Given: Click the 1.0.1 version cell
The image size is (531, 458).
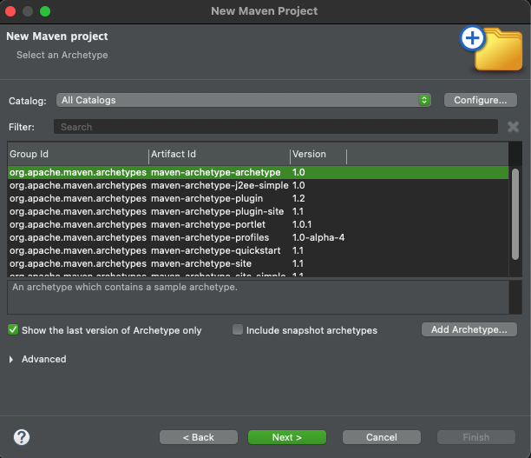Looking at the screenshot, I should pyautogui.click(x=302, y=224).
